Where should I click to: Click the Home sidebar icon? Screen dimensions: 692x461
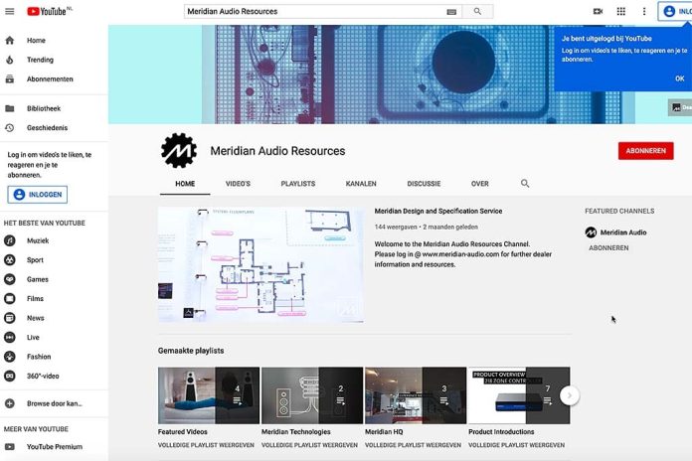(9, 41)
